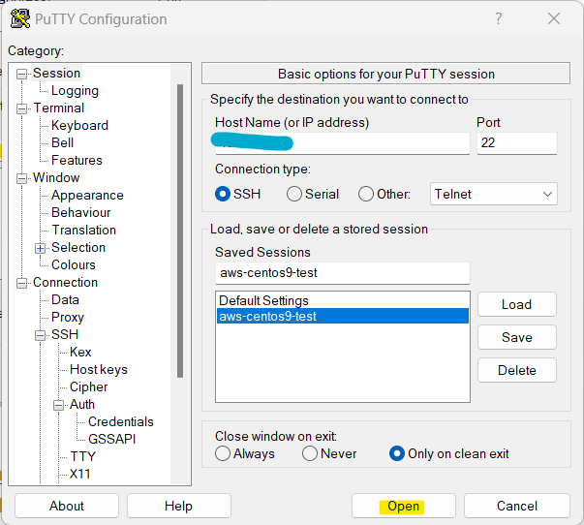Image resolution: width=584 pixels, height=525 pixels.
Task: Click the question mark help button
Action: pos(499,18)
